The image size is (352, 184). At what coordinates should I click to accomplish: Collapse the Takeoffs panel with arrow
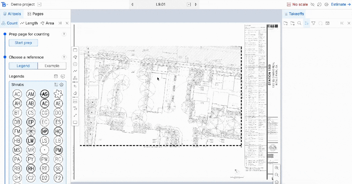point(342,23)
